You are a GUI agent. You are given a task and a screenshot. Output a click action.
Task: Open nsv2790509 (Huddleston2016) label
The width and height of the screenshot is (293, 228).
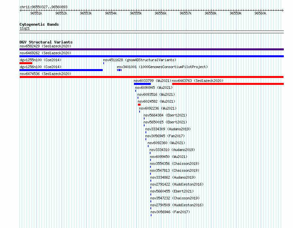point(177,205)
